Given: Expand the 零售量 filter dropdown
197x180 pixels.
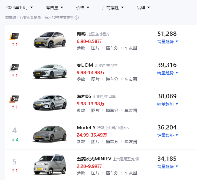Looking at the screenshot, I should [56, 7].
